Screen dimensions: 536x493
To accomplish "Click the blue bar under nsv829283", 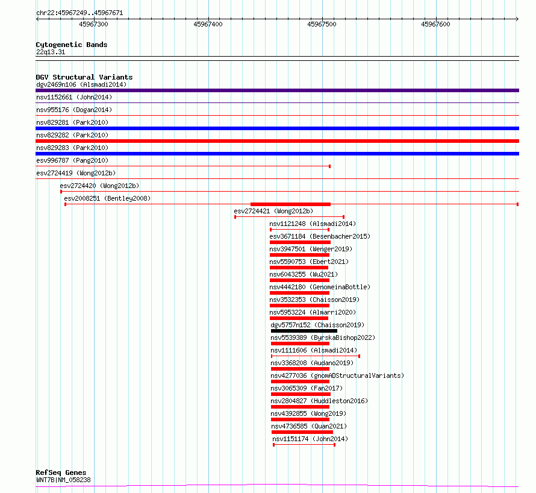I will click(x=277, y=154).
